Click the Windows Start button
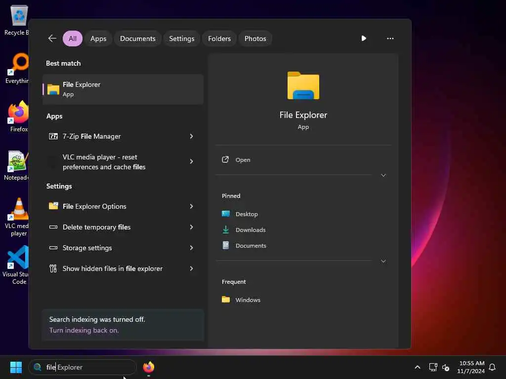The width and height of the screenshot is (506, 379). (x=16, y=367)
